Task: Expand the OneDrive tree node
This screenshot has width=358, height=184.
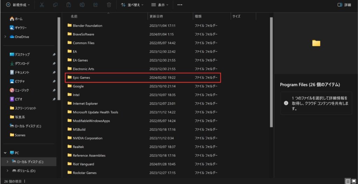Action: [x=5, y=37]
